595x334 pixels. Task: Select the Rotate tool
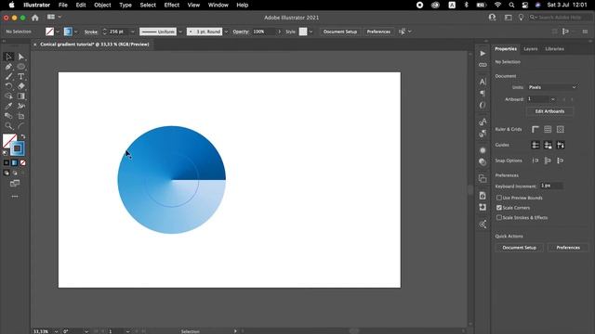coord(8,86)
